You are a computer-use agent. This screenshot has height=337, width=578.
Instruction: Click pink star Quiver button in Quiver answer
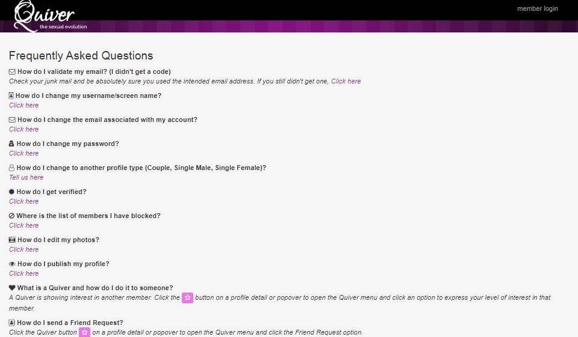pyautogui.click(x=187, y=298)
